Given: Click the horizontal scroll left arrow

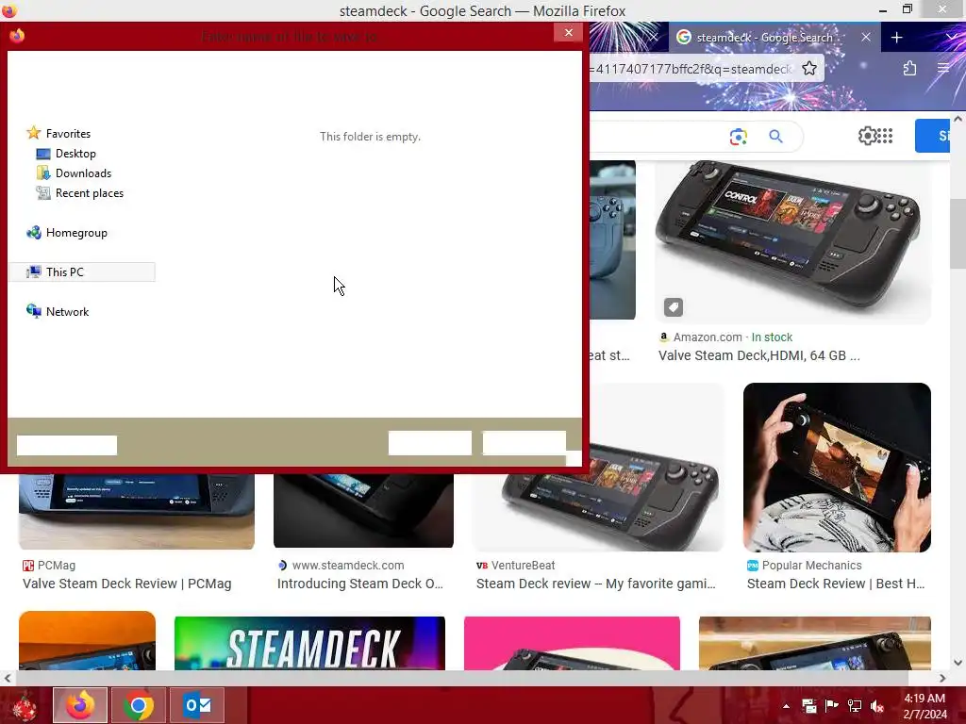Looking at the screenshot, I should pyautogui.click(x=8, y=678).
